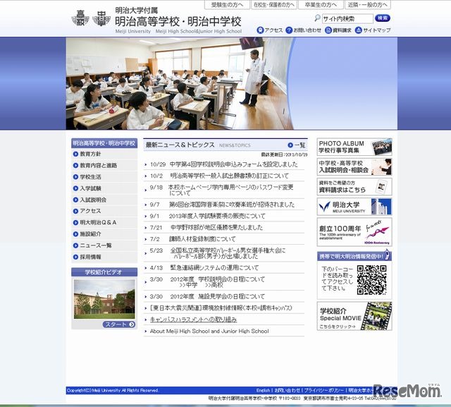
Task: Open the 在校生・保護者の方へ tab
Action: (x=274, y=5)
